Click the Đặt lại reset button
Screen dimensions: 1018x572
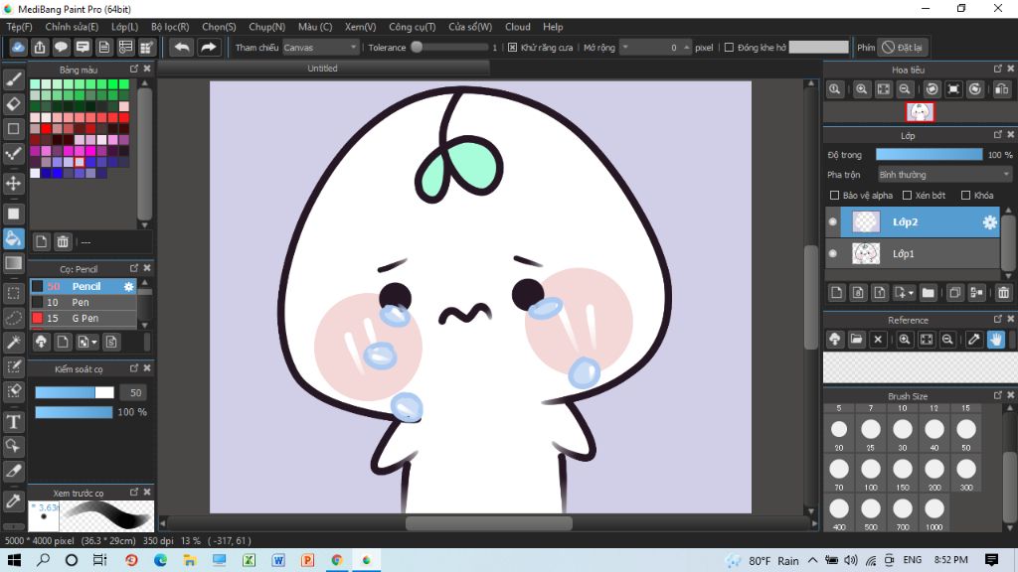tap(903, 47)
